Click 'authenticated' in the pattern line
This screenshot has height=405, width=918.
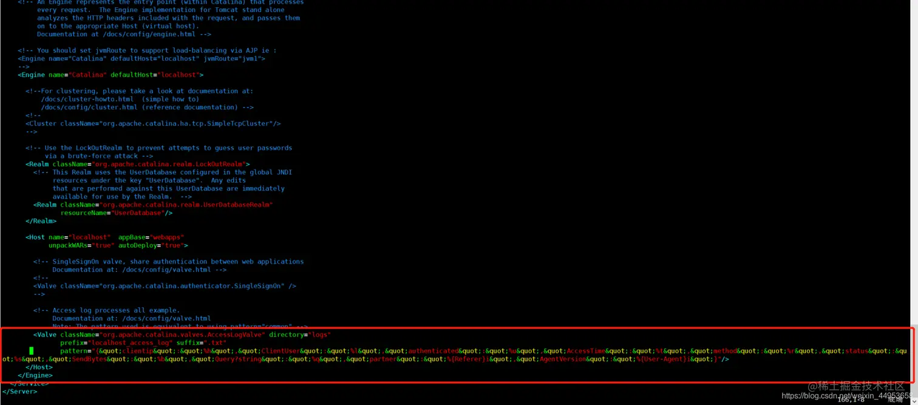point(433,351)
